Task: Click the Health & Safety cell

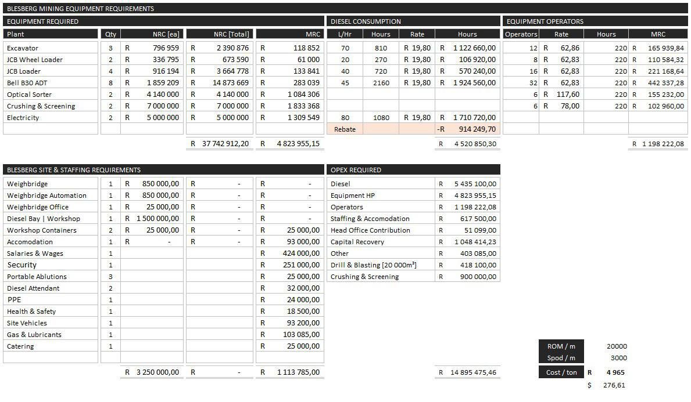Action: [x=50, y=312]
